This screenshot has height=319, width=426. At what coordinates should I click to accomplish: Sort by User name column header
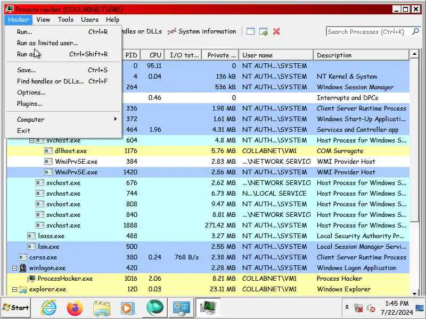[x=276, y=55]
